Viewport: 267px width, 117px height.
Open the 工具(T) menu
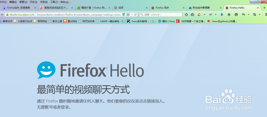54,2
